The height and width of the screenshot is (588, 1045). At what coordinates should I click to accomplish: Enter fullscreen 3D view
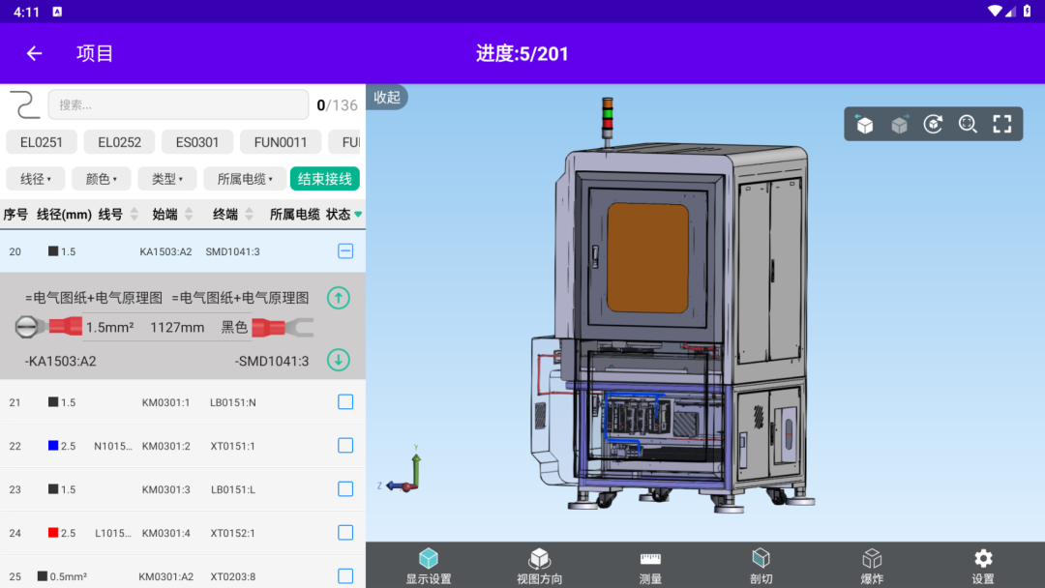click(x=1002, y=124)
